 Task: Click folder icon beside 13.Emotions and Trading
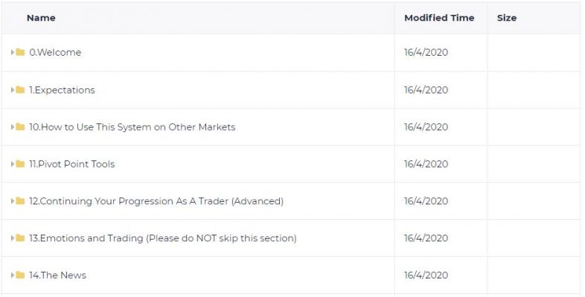click(x=20, y=238)
